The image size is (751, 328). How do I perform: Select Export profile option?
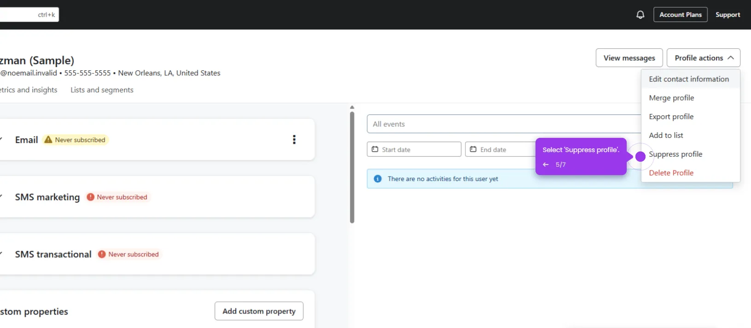point(690,117)
